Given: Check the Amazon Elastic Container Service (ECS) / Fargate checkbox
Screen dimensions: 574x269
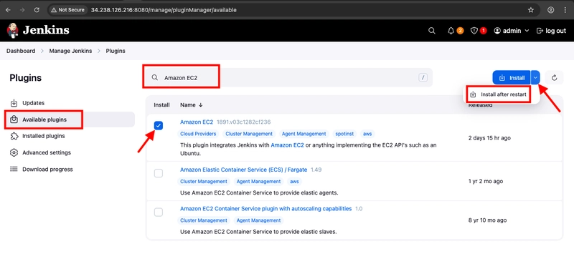Looking at the screenshot, I should (159, 173).
